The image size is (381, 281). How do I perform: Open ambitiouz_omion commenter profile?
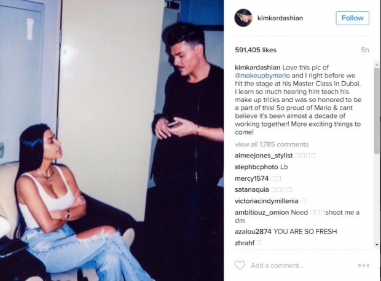coord(262,213)
